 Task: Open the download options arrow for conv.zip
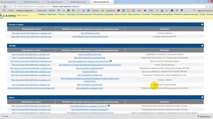(24, 116)
